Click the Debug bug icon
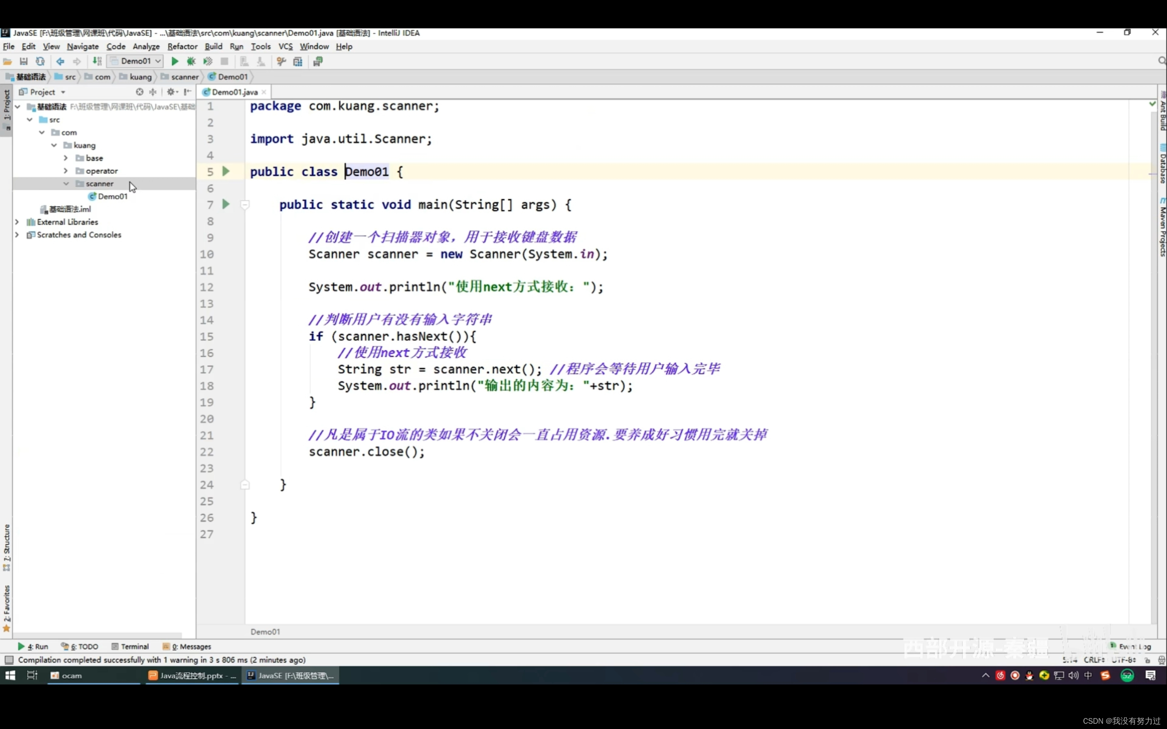Screen dimensions: 1167x729 [x=191, y=61]
